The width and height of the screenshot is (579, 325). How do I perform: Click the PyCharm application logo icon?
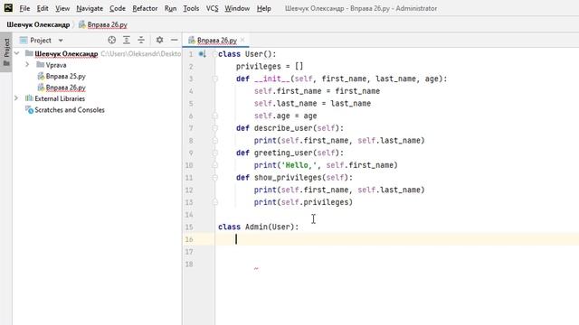(8, 8)
